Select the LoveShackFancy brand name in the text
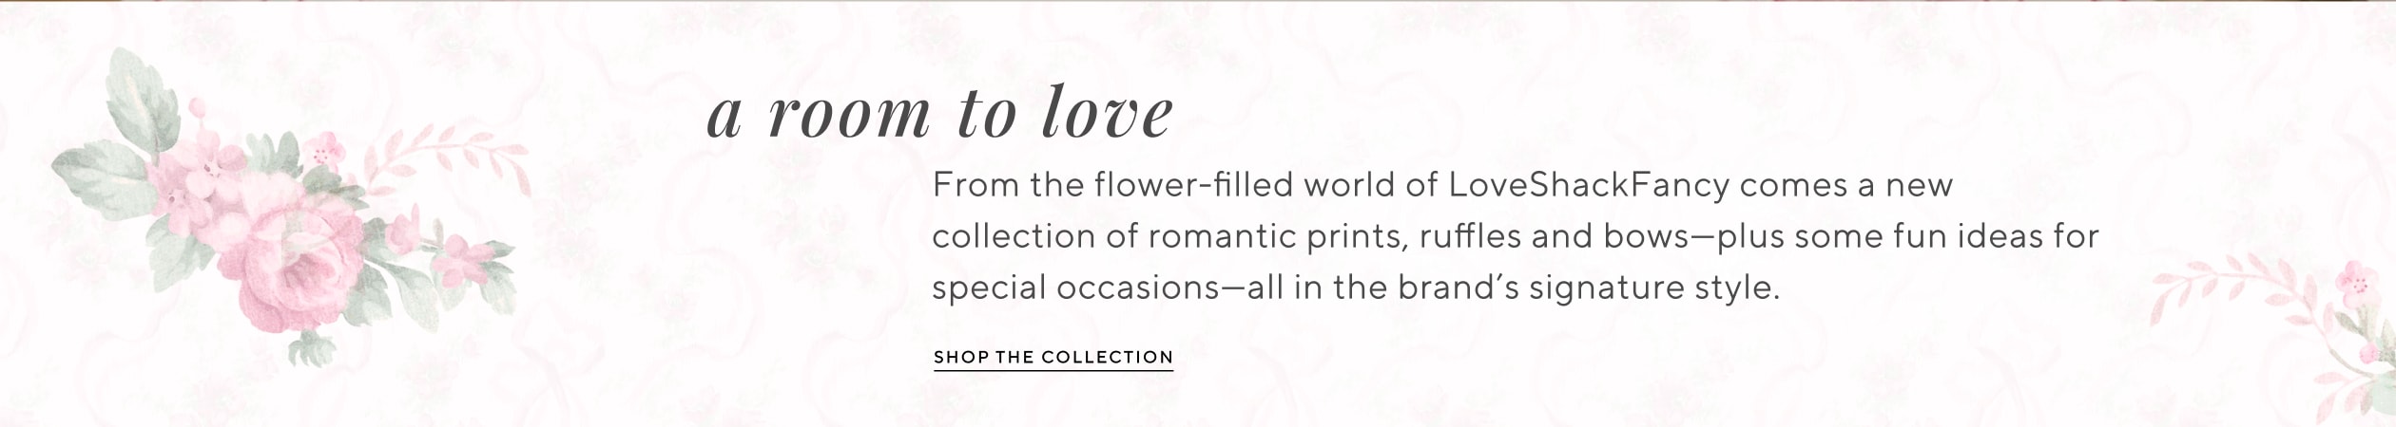Viewport: 2396px width, 427px height. [x=1588, y=185]
